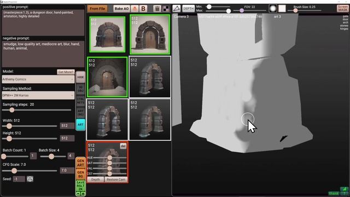The height and width of the screenshot is (197, 350).
Task: Adjust the VAL slider on selected thumbnail
Action: tap(109, 168)
